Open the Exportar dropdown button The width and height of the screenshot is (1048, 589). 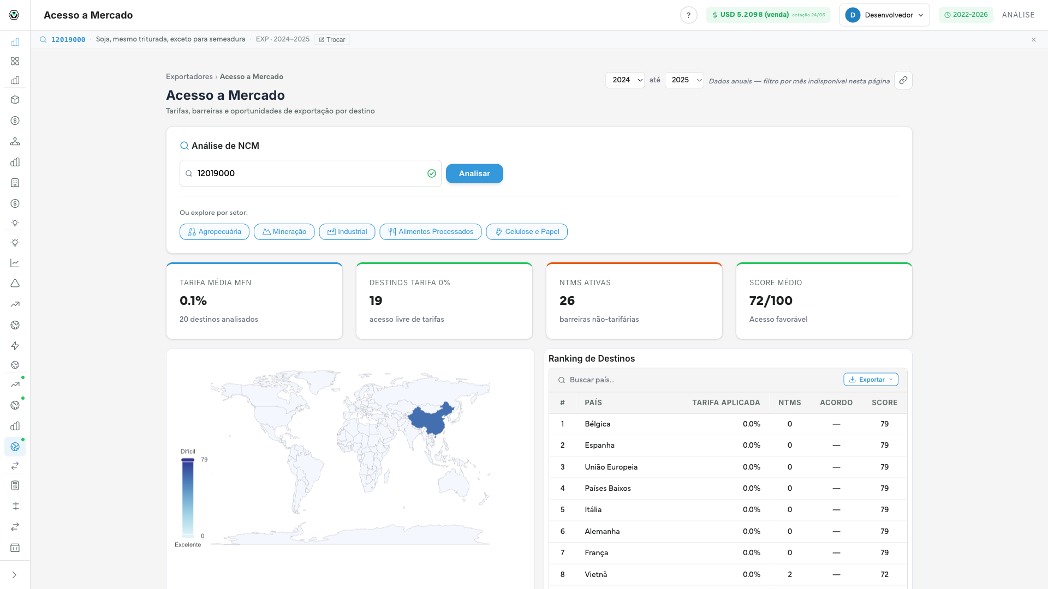(871, 380)
